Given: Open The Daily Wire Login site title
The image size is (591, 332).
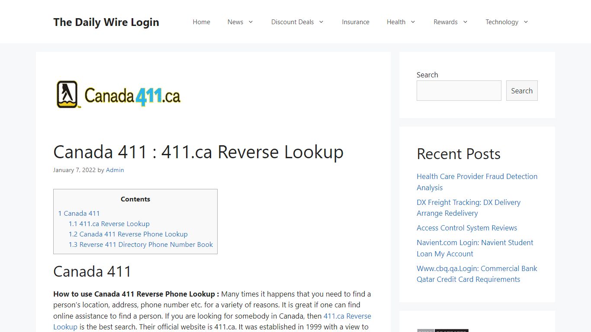Looking at the screenshot, I should pos(106,22).
